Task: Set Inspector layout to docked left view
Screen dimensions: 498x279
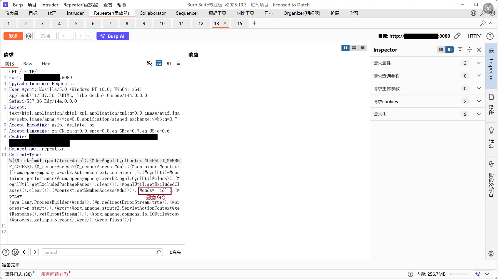Action: [441, 50]
